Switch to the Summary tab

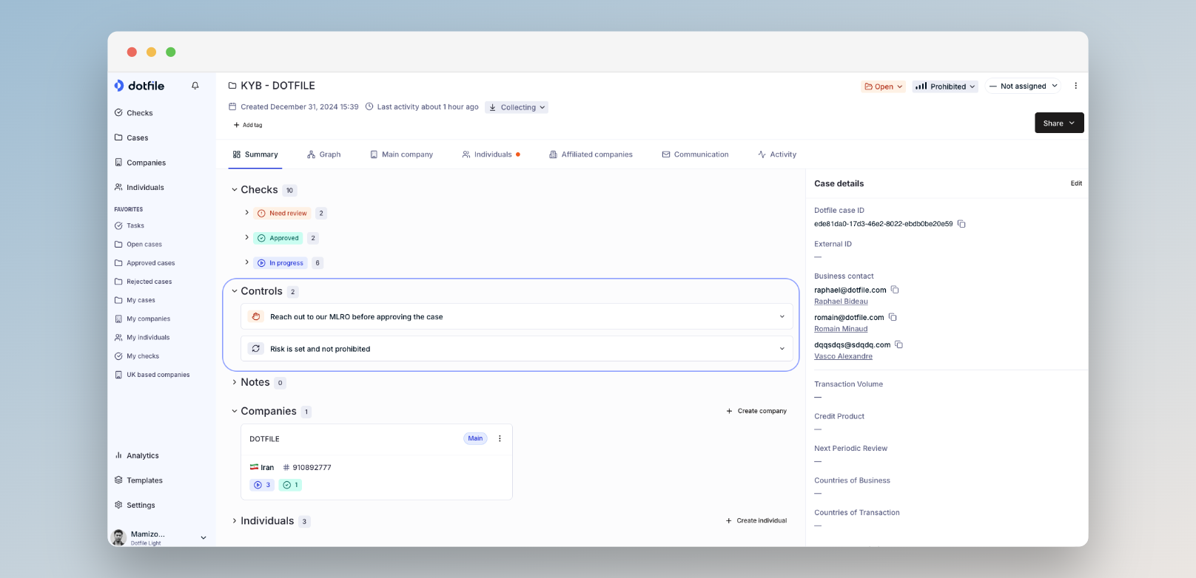pos(255,154)
